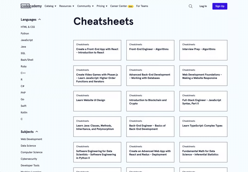248x172 pixels.
Task: Select JavaScript in Languages list
Action: click(27, 40)
